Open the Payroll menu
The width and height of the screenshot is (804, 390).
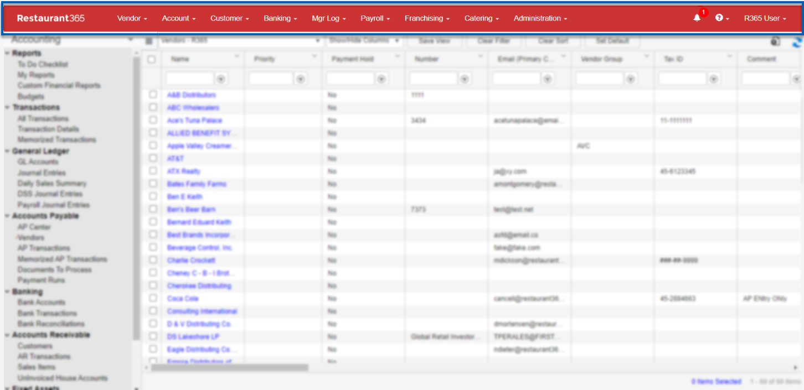375,18
